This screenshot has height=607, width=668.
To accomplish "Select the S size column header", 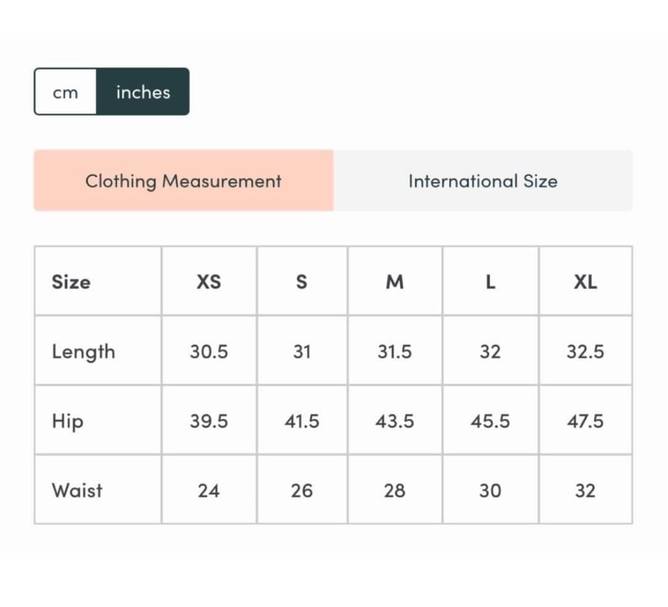I will [301, 282].
